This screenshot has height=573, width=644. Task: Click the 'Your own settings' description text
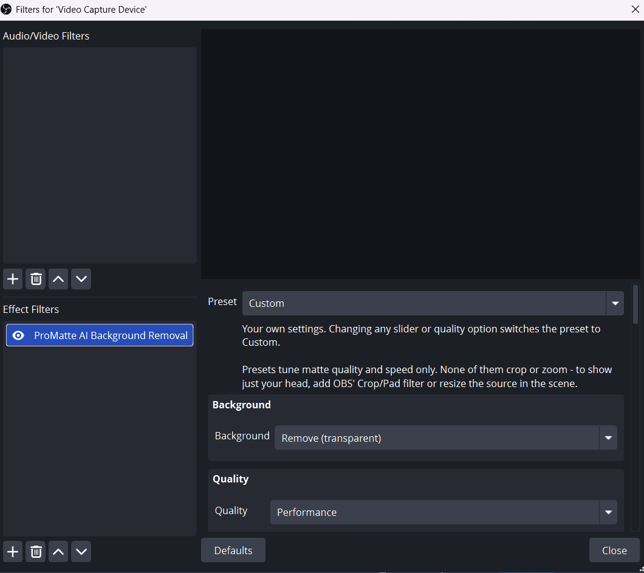(x=421, y=335)
